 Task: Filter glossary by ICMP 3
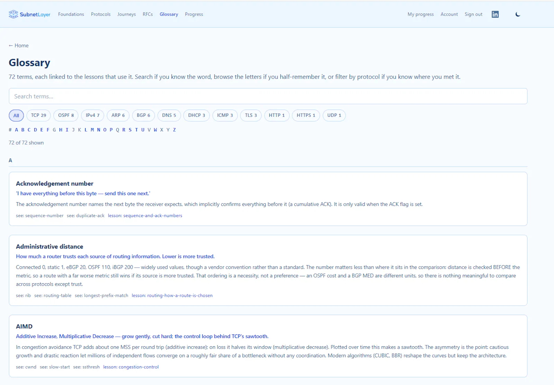point(225,115)
